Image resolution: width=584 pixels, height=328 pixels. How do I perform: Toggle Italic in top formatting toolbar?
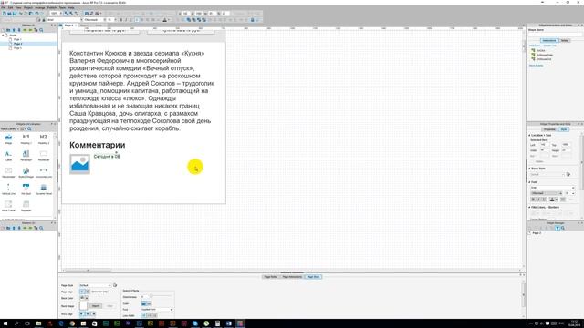126,20
